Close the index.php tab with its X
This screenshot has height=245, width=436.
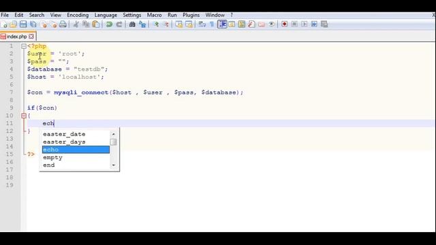31,36
